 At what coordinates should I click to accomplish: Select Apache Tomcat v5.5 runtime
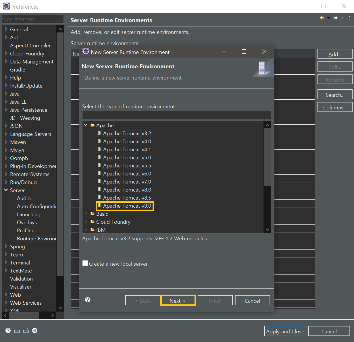tap(127, 166)
